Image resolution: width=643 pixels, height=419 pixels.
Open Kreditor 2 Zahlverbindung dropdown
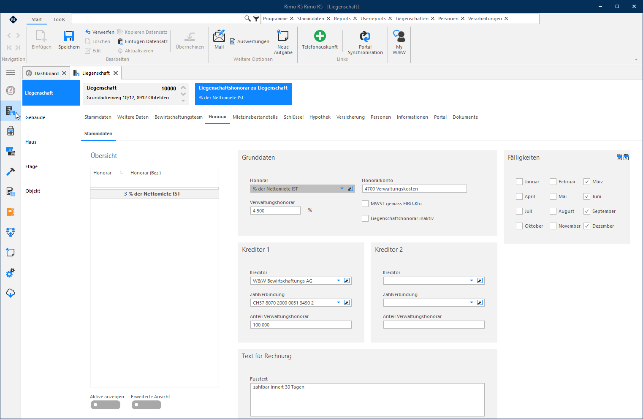[472, 303]
